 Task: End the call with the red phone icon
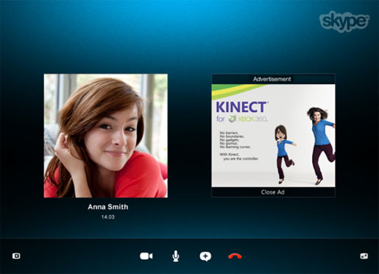pos(235,256)
